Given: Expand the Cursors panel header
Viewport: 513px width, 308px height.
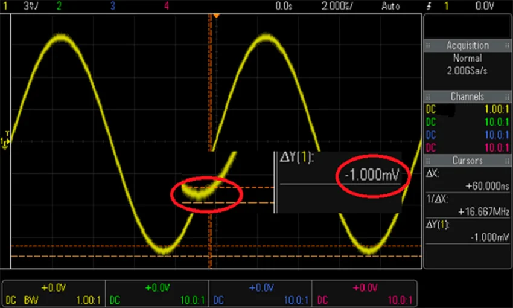Looking at the screenshot, I should (467, 161).
